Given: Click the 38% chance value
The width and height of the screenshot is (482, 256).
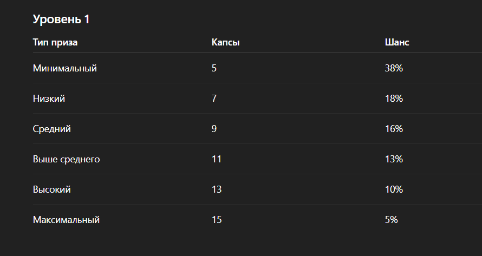Looking at the screenshot, I should pos(394,68).
